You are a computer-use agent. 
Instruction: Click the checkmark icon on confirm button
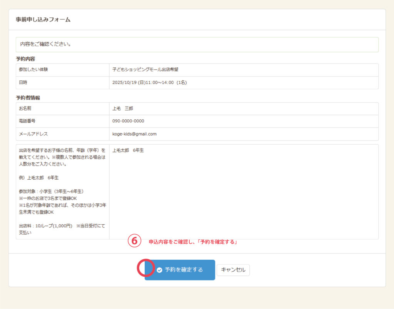159,270
